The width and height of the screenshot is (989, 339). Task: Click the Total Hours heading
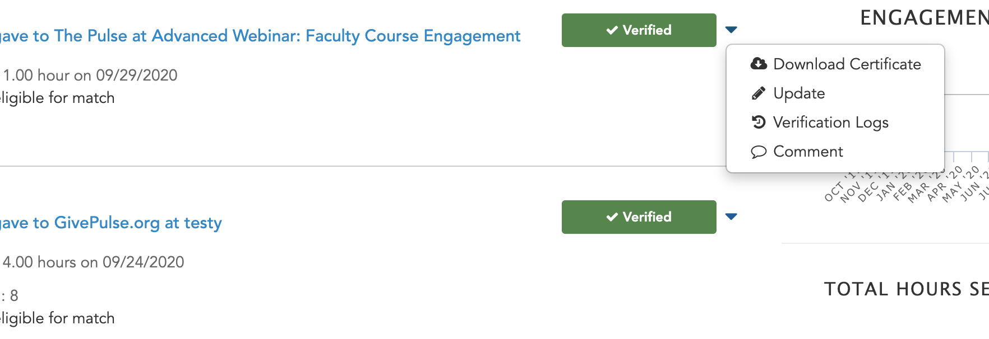pos(906,289)
